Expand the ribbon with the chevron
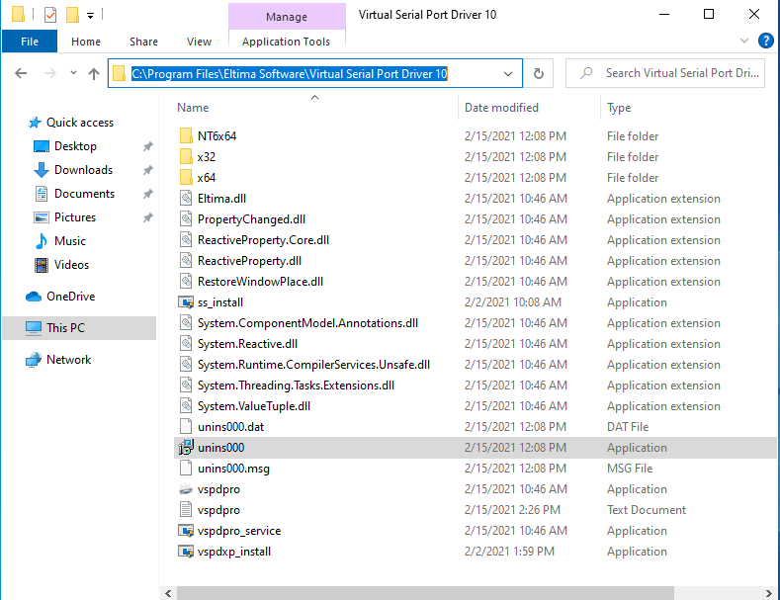The image size is (780, 600). pos(744,41)
